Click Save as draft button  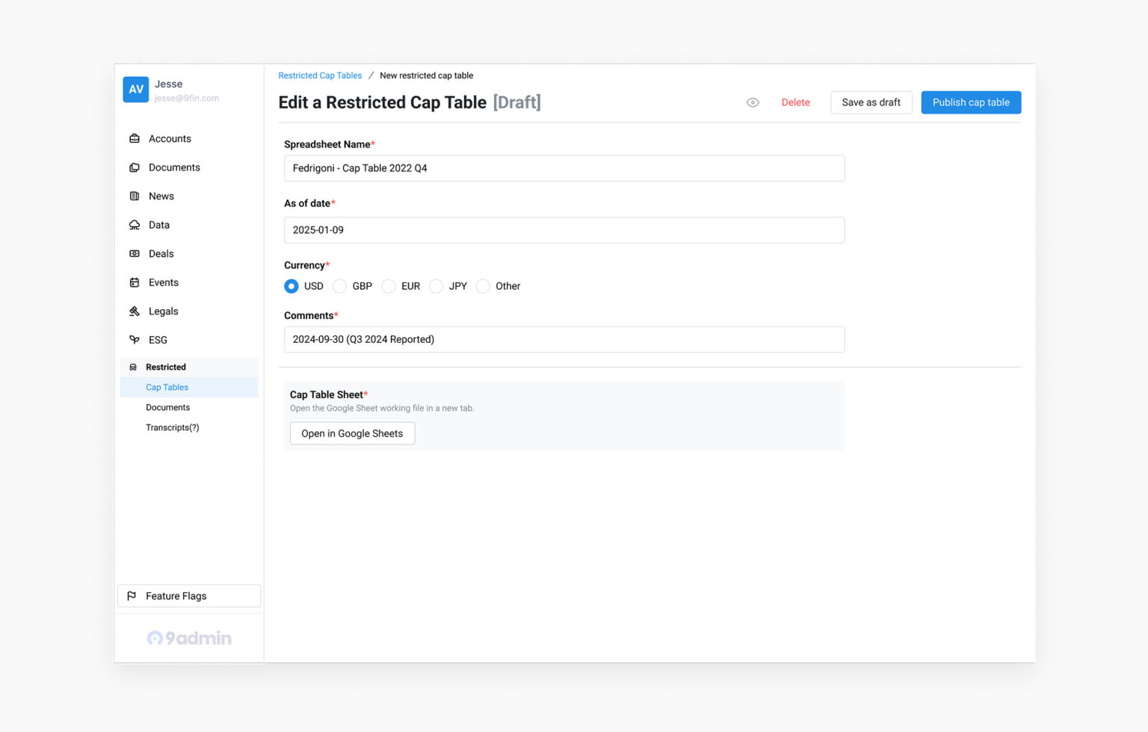click(x=871, y=102)
